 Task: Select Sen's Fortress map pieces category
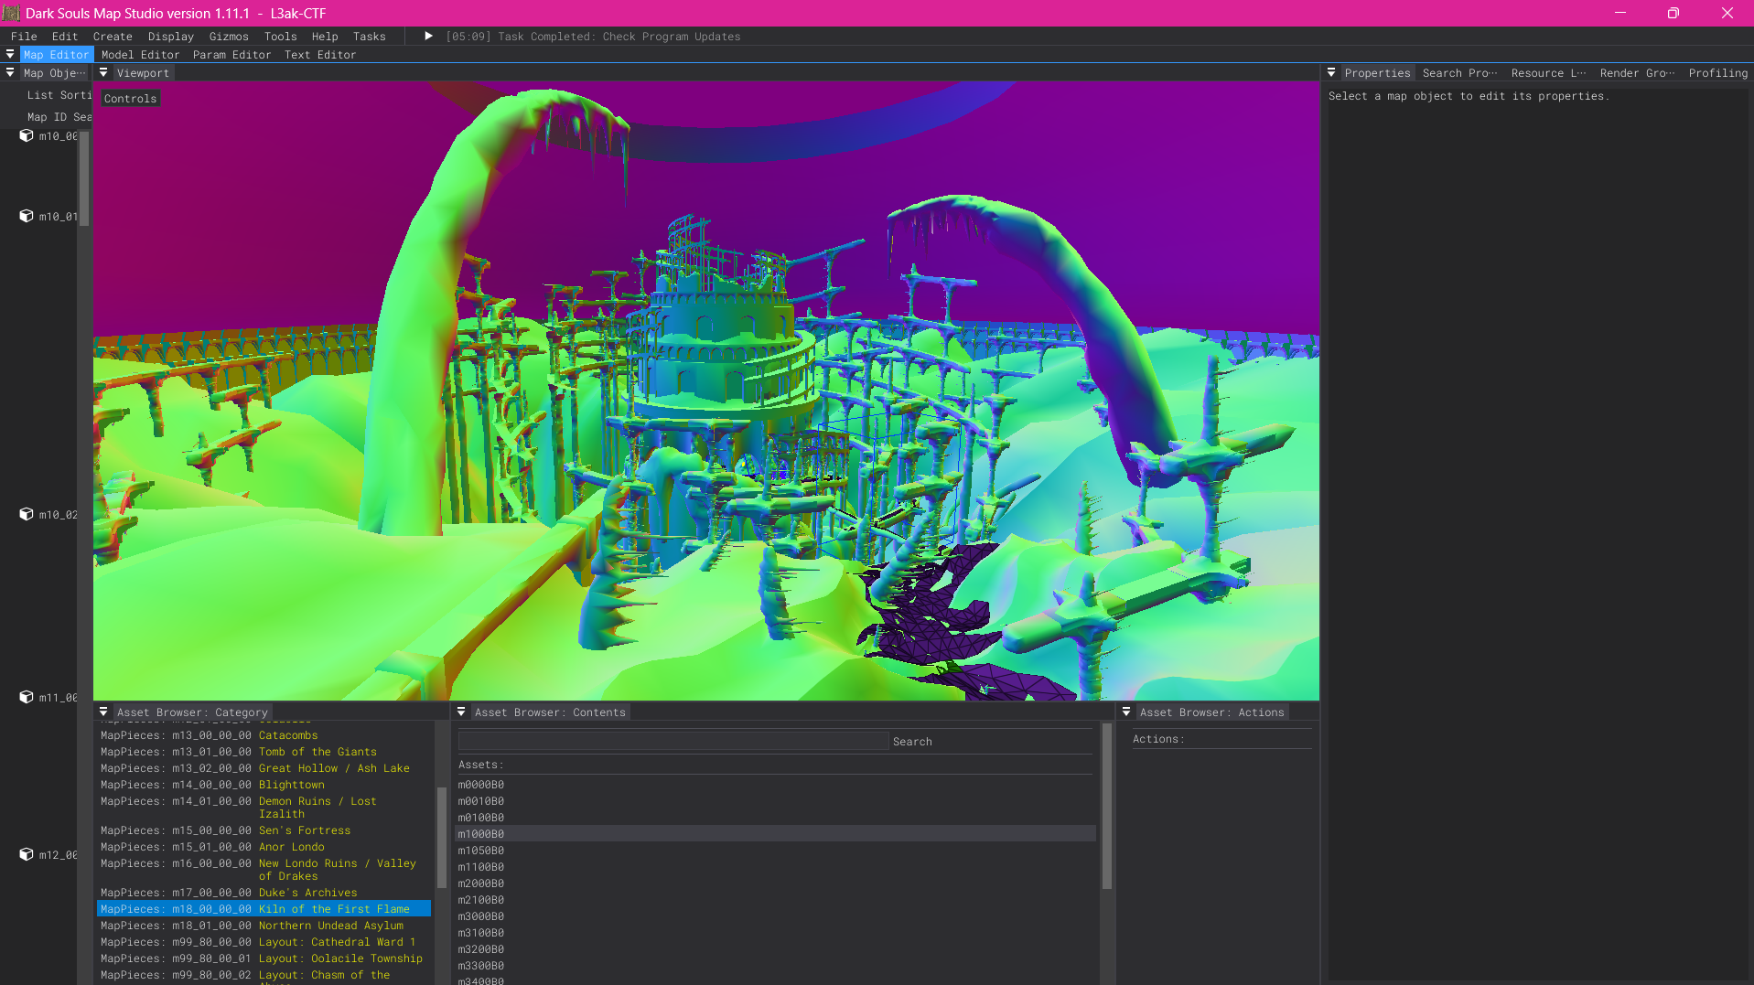264,830
